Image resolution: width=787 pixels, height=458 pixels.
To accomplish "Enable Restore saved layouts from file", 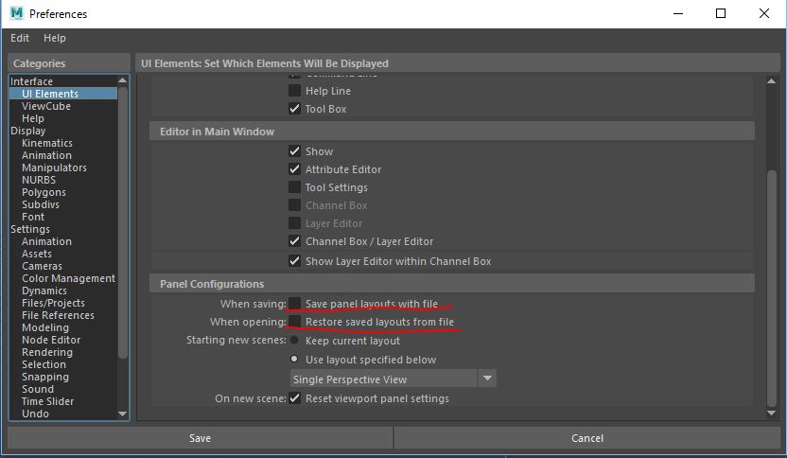I will click(295, 322).
